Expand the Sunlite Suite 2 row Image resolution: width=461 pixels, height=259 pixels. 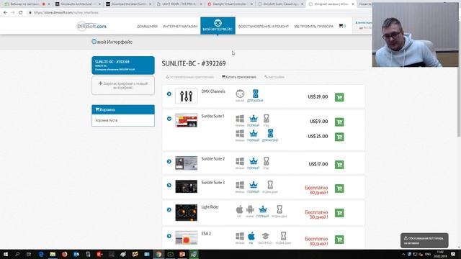click(169, 161)
